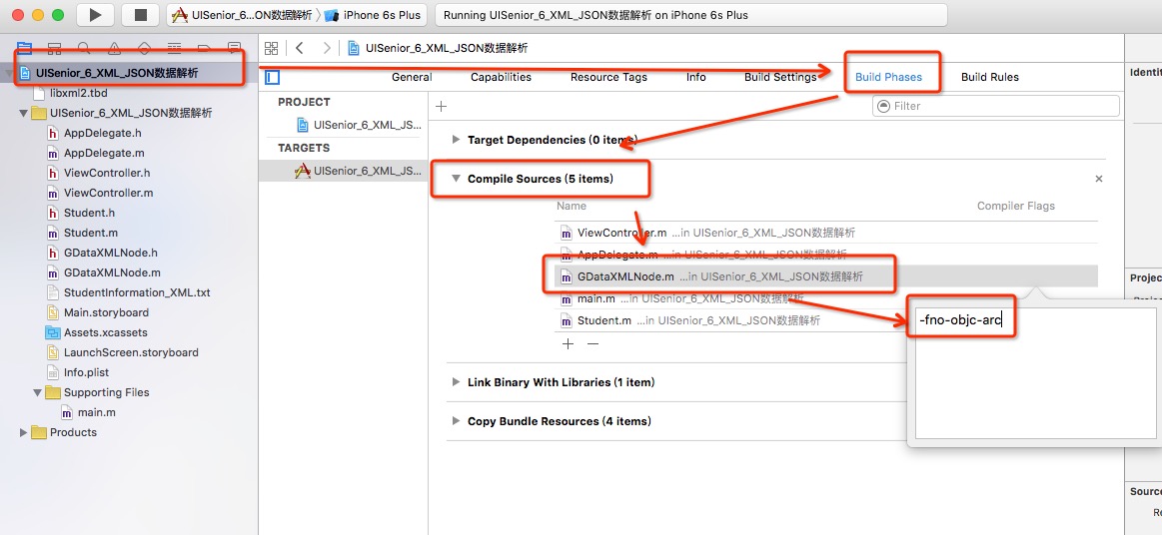Screen dimensions: 1162x535
Task: Stop the running app
Action: point(141,14)
